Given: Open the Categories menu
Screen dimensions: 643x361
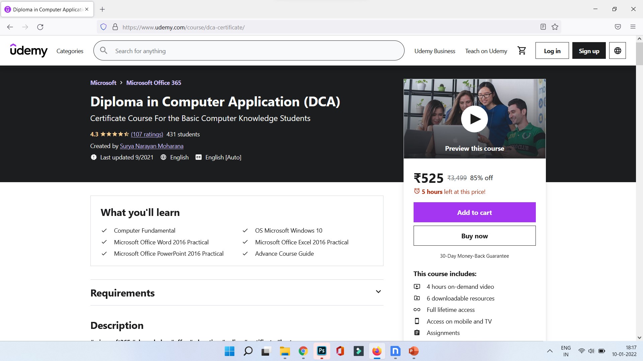Looking at the screenshot, I should coord(70,51).
